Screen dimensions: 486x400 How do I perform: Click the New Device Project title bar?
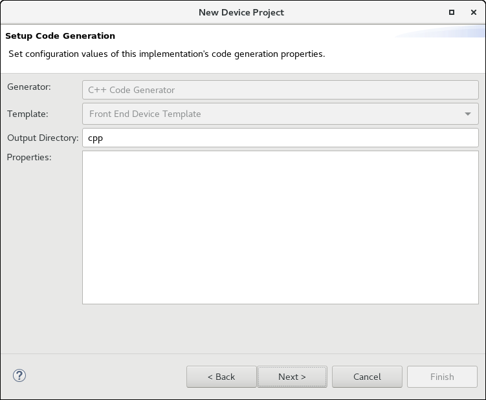coord(241,12)
